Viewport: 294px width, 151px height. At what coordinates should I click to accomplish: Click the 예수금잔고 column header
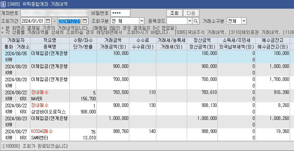[273, 40]
